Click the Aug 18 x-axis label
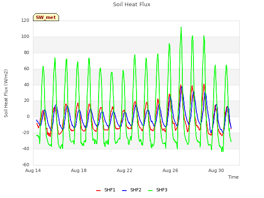Viewport: 264px width, 198px height. tap(79, 170)
